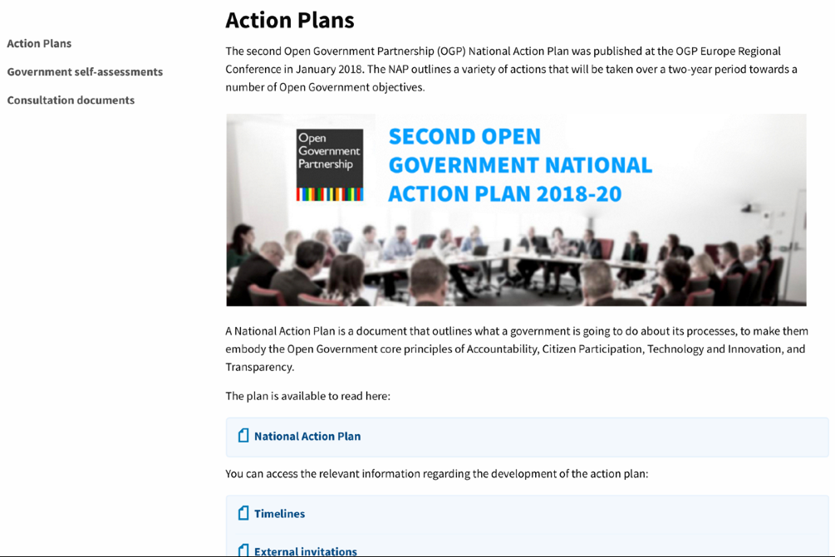The width and height of the screenshot is (835, 557).
Task: Click document icon beside External invitations
Action: tap(243, 550)
